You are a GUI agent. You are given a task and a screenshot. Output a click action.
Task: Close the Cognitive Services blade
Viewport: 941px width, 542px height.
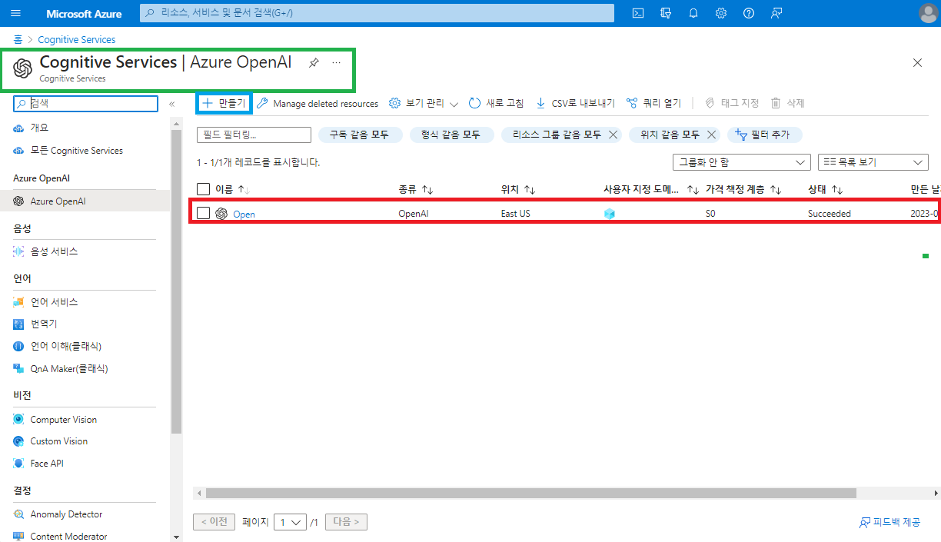tap(917, 63)
